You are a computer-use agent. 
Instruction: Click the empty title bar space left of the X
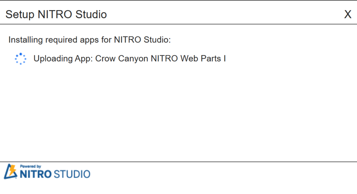(227, 15)
